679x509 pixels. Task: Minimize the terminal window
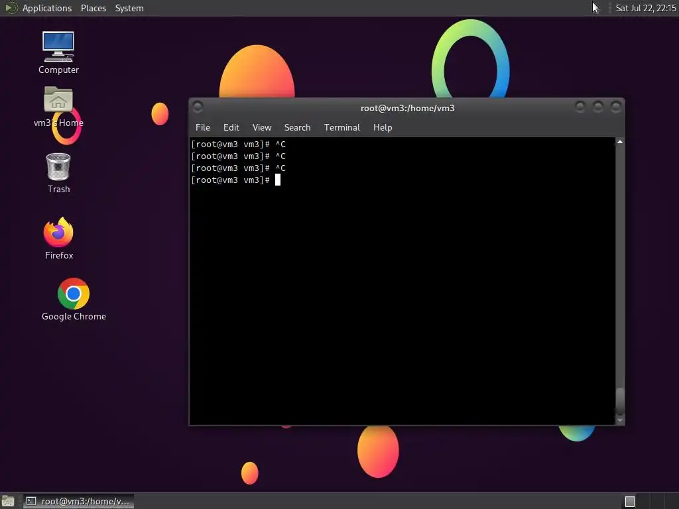(x=580, y=107)
